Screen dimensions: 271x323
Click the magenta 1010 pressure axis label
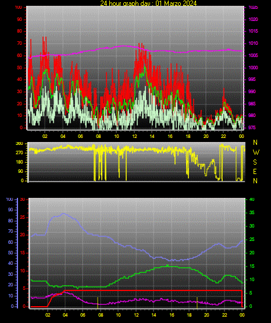pyautogui.click(x=253, y=43)
